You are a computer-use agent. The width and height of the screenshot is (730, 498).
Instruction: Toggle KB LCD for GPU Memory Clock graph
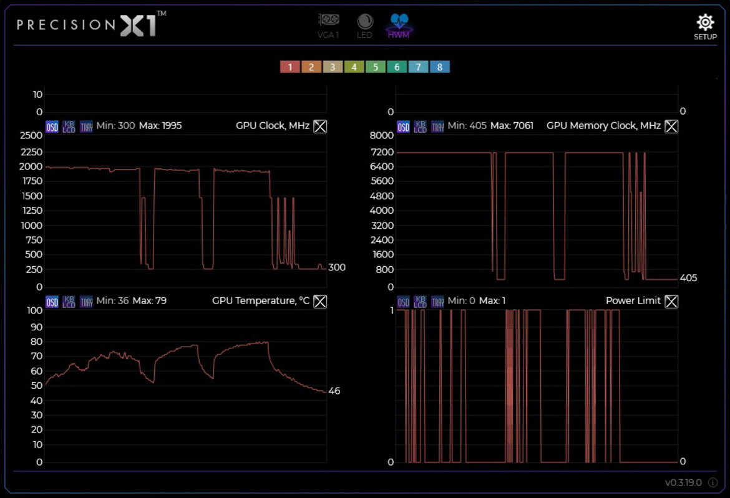point(421,127)
